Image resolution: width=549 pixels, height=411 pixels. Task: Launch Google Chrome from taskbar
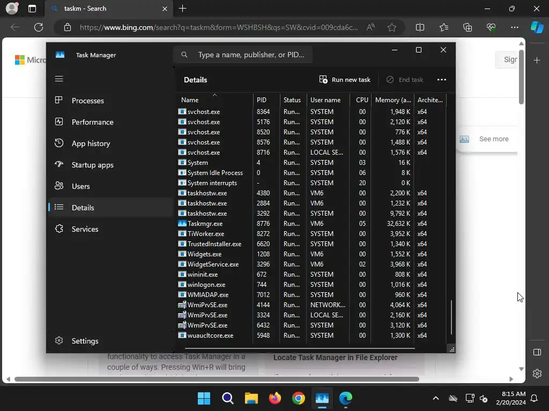pyautogui.click(x=298, y=398)
